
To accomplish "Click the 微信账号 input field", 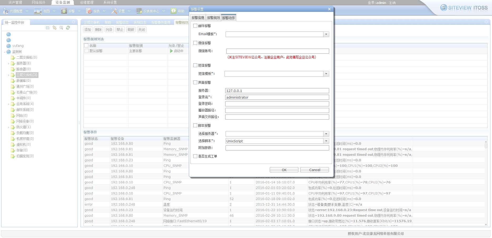I will pyautogui.click(x=278, y=51).
